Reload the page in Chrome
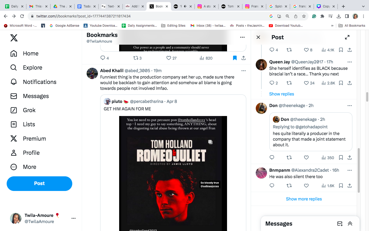Viewport: 369px width, 231px height. tap(22, 16)
